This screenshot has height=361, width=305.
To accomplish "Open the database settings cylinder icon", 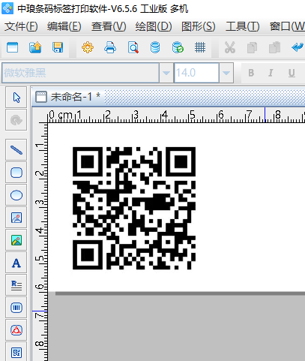I will coord(155,47).
